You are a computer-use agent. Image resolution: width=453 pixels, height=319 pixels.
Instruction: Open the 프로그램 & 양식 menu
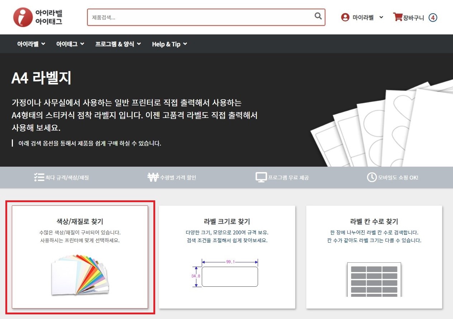coord(118,44)
